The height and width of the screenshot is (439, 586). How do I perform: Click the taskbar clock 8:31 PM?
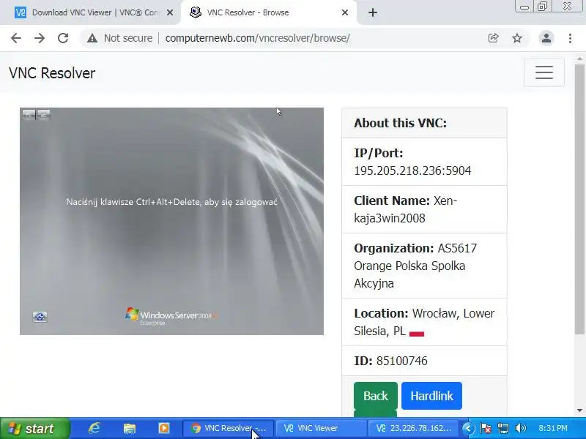click(553, 429)
